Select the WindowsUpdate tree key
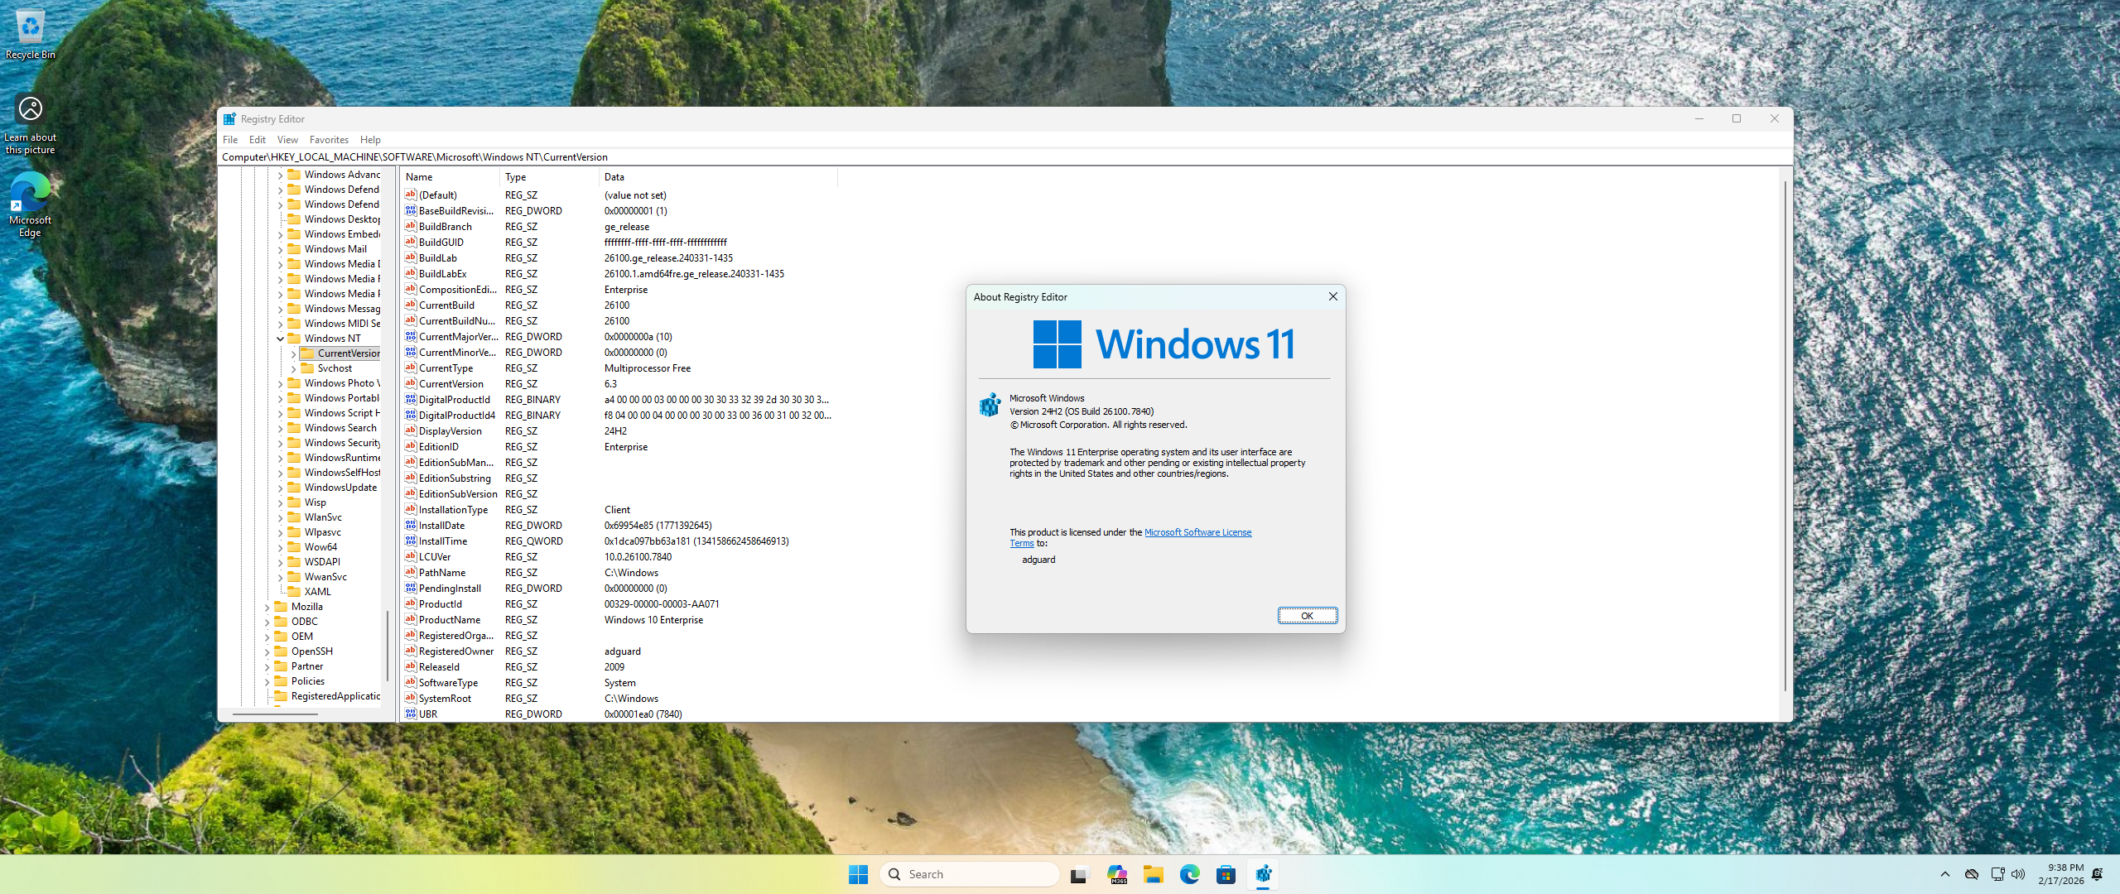Image resolution: width=2120 pixels, height=894 pixels. pyautogui.click(x=340, y=488)
